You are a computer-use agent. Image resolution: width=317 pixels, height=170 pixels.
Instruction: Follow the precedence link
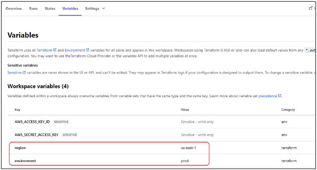coord(268,96)
